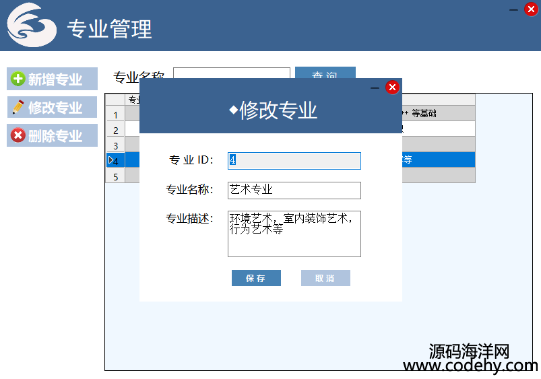The image size is (541, 379).
Task: Click the table cell ending with 等基础
Action: click(439, 113)
